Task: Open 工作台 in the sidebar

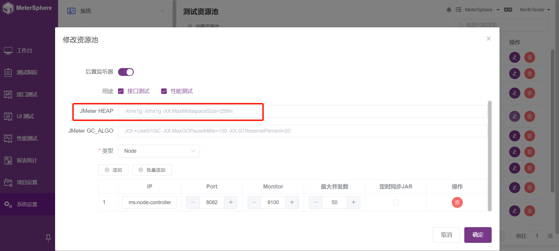Action: (28, 51)
